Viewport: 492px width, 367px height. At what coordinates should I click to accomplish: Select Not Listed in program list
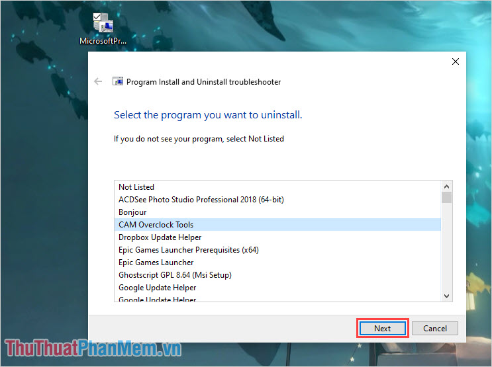tap(277, 186)
